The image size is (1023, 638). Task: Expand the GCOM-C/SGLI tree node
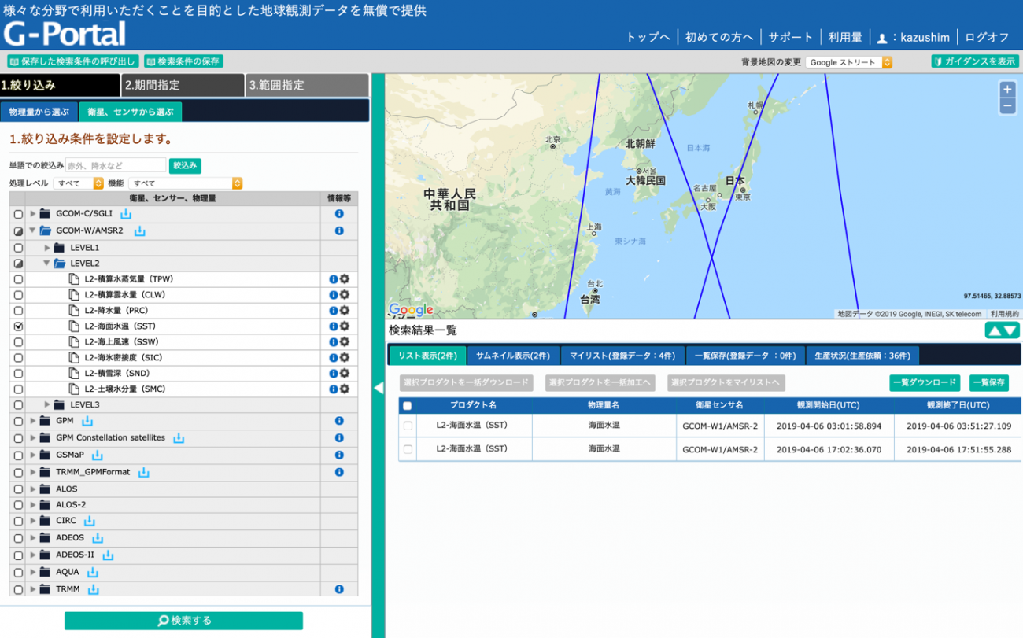32,214
